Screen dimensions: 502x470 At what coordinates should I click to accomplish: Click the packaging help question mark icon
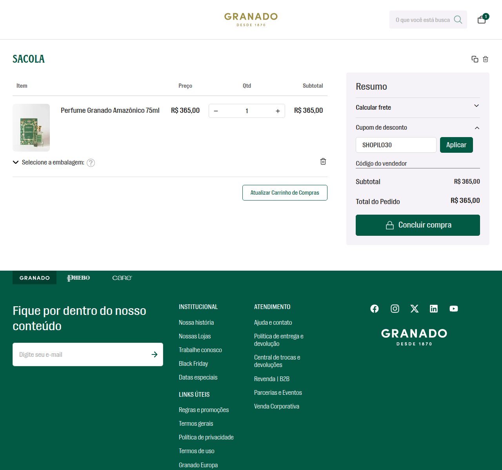[x=91, y=163]
